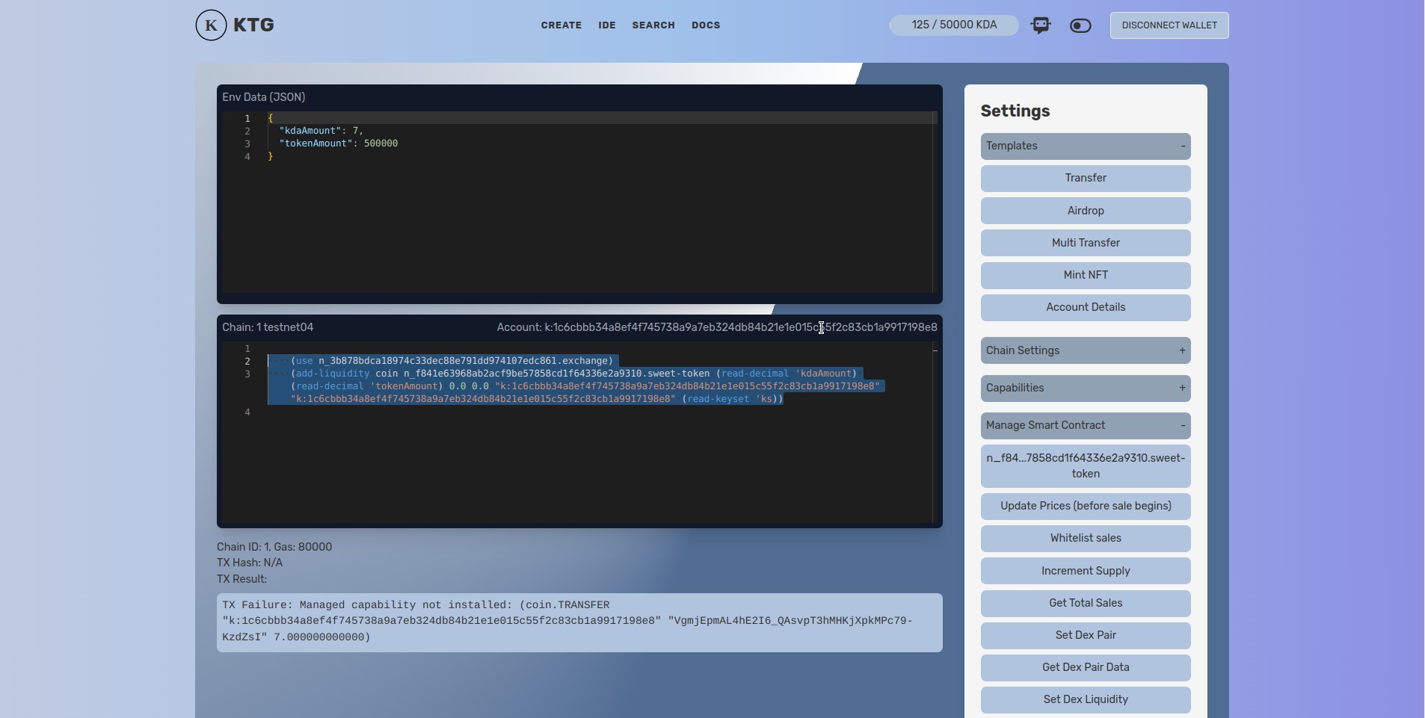
Task: Click the TX Hash: N/A text
Action: point(250,563)
